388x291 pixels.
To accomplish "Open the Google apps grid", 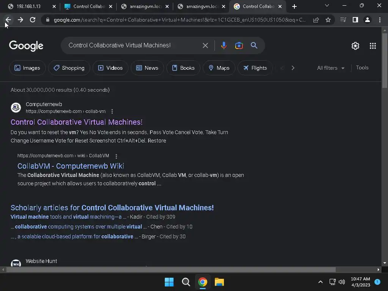I will click(x=373, y=46).
